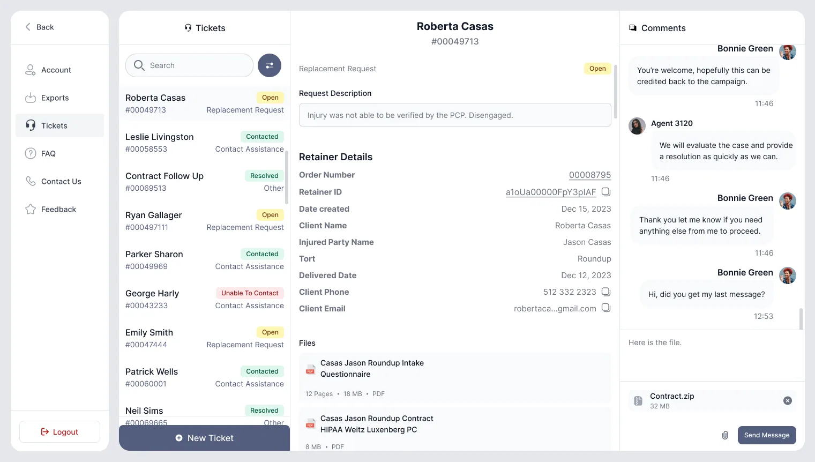815x462 pixels.
Task: Focus the ticket search field
Action: [189, 65]
